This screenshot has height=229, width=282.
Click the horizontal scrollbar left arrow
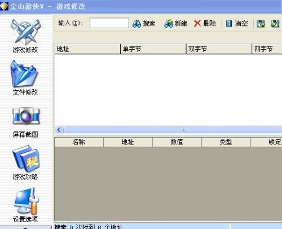point(59,130)
